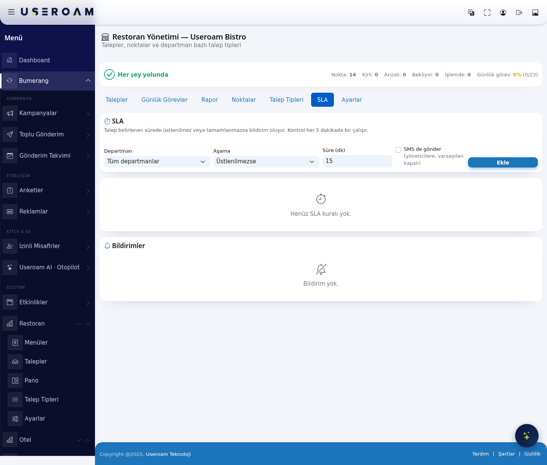Click the Dashboard home icon
547x465 pixels.
click(x=9, y=60)
